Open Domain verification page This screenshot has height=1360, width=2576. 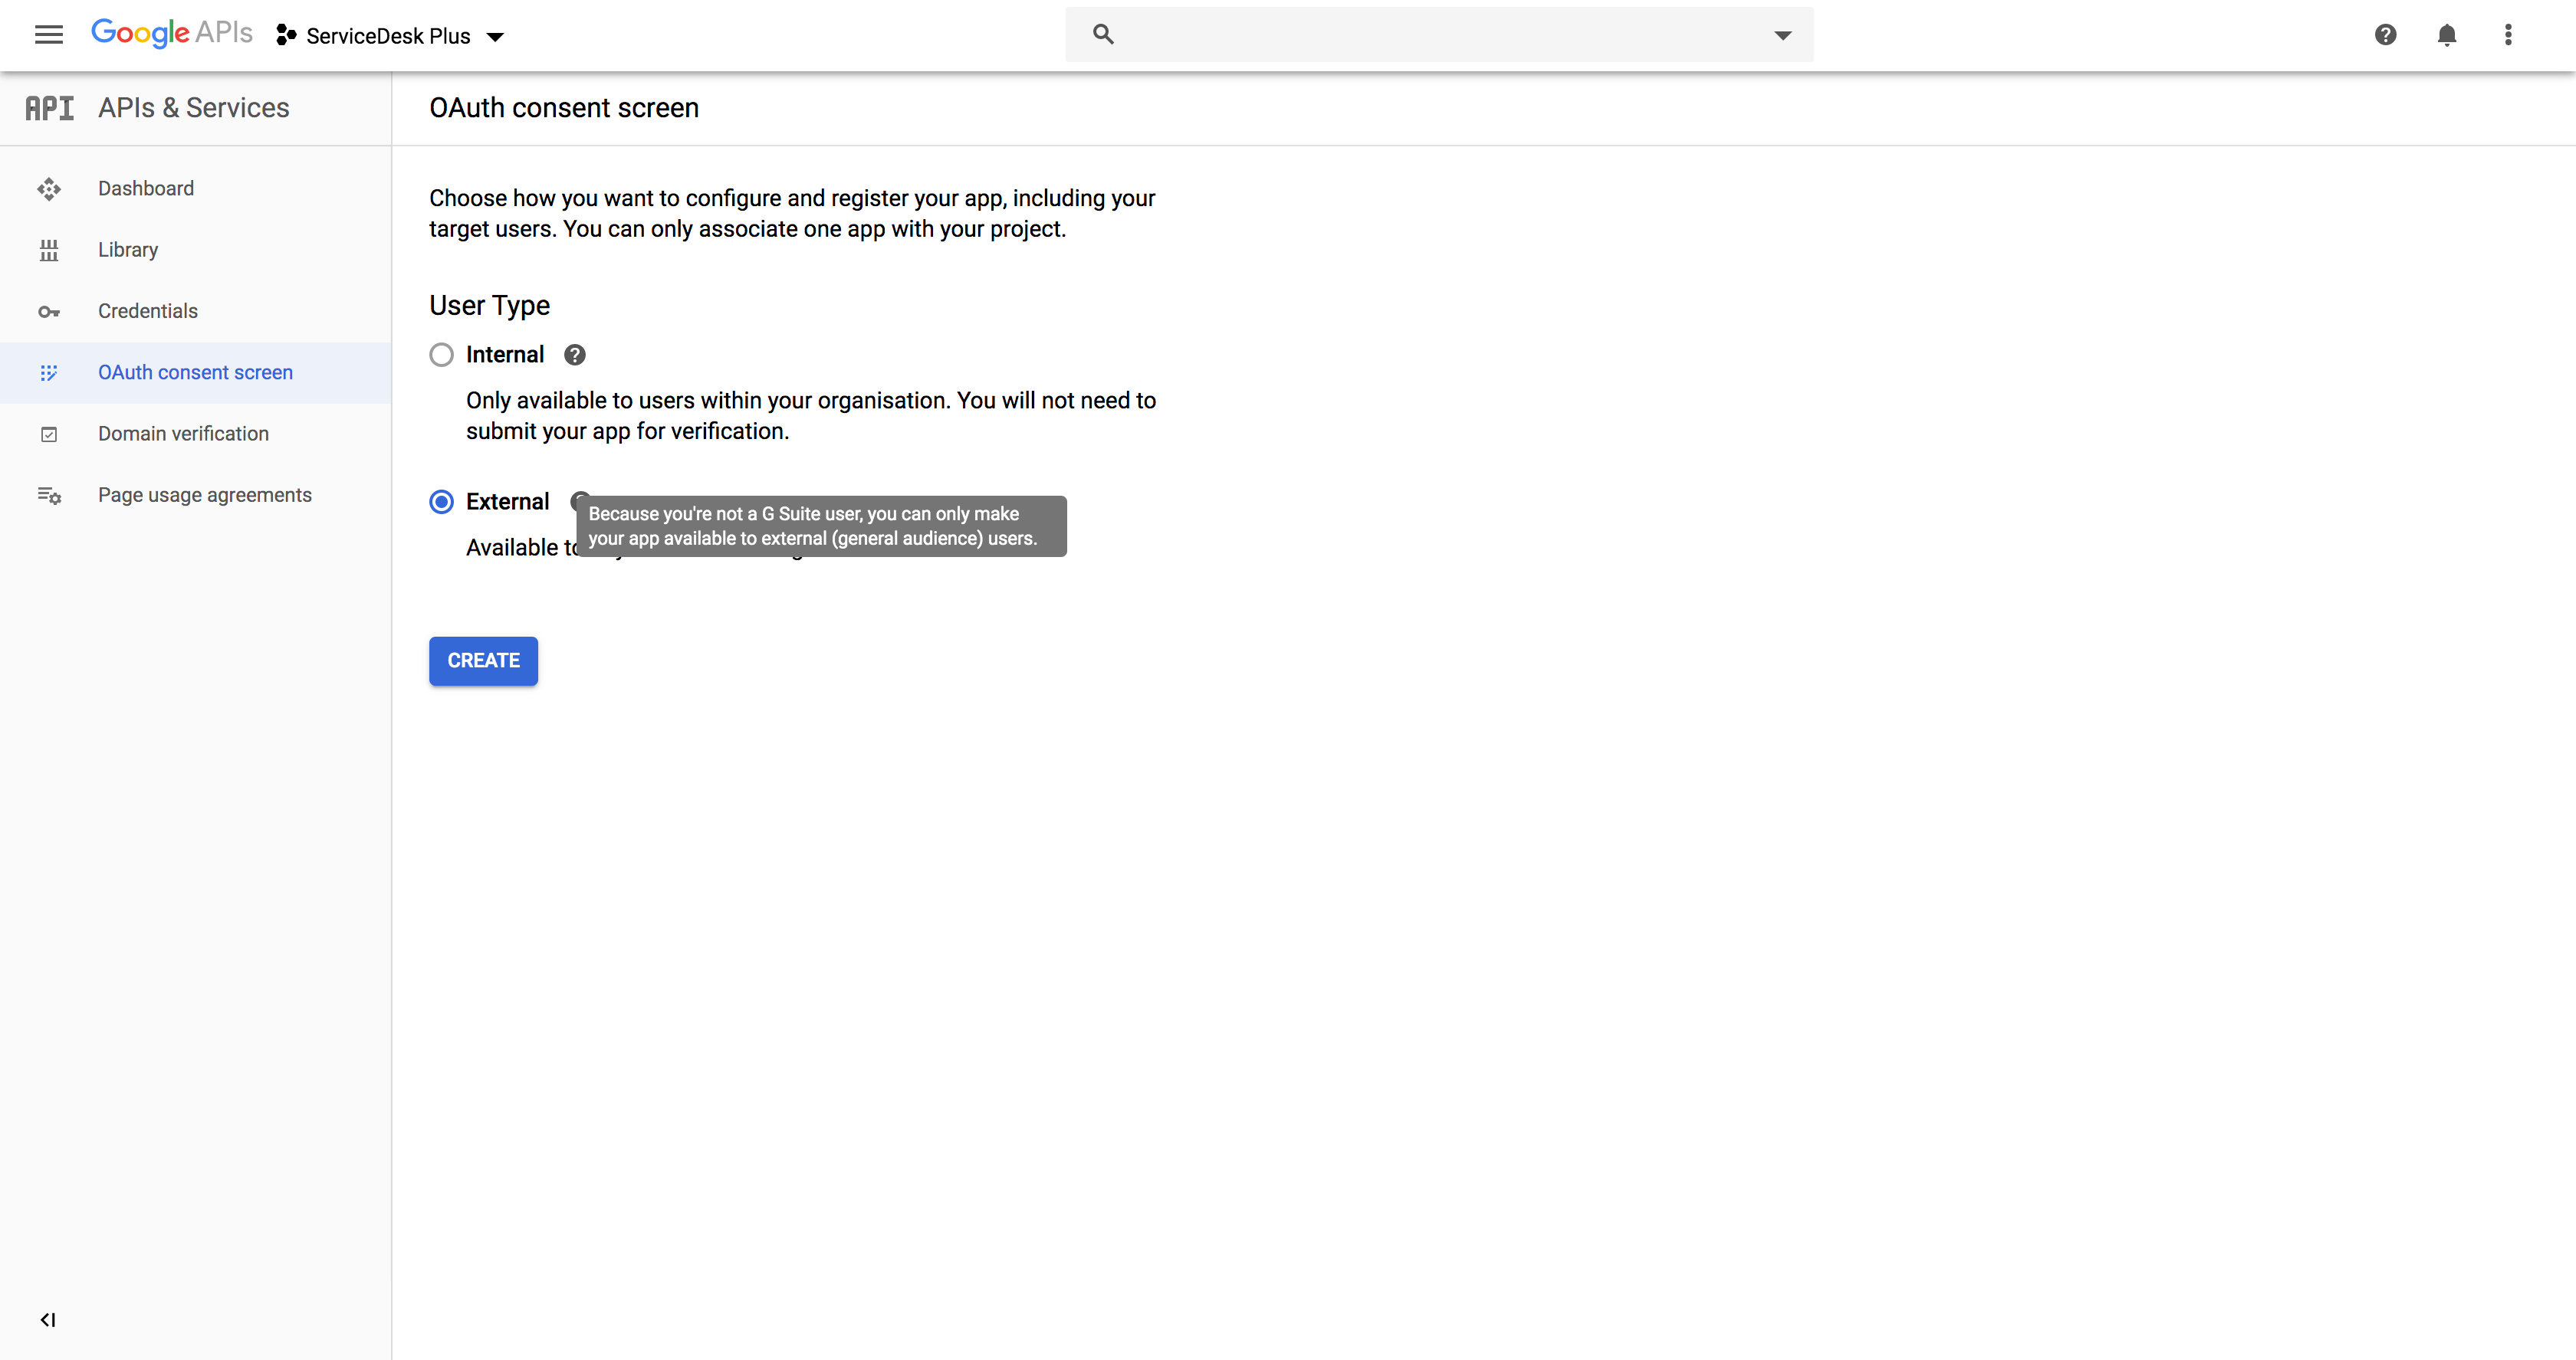[183, 434]
